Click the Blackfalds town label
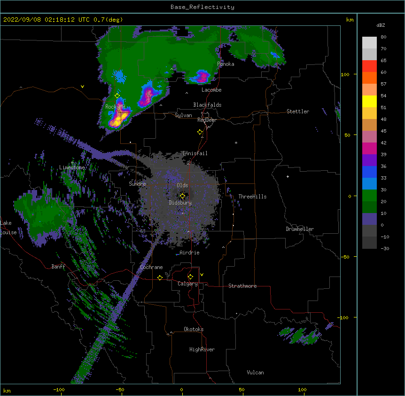Screen dimensions: 405x396 pos(207,105)
